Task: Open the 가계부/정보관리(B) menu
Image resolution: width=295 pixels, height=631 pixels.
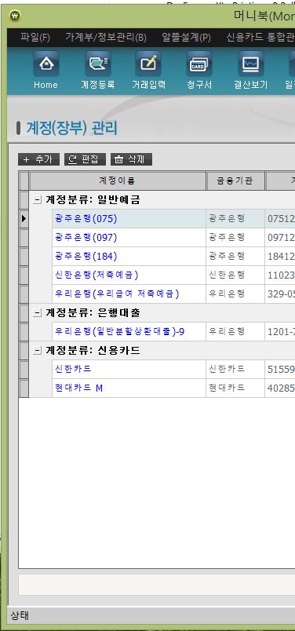Action: pyautogui.click(x=106, y=38)
